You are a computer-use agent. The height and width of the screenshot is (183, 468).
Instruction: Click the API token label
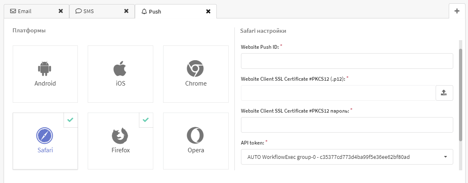[x=252, y=143]
